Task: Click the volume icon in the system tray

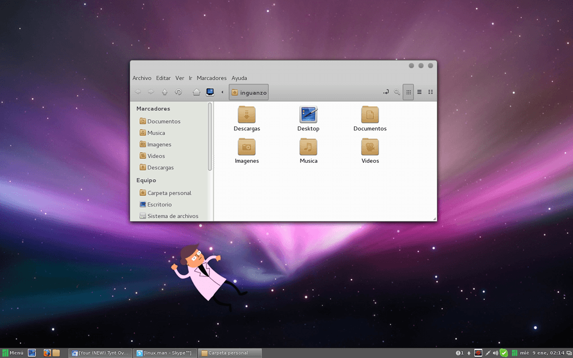Action: point(495,352)
